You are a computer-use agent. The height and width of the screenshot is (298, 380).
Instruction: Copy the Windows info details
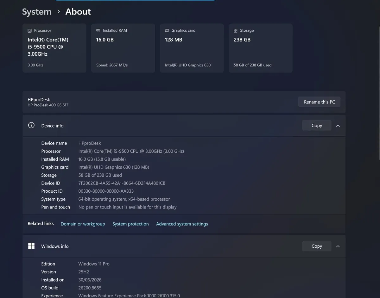tap(317, 246)
